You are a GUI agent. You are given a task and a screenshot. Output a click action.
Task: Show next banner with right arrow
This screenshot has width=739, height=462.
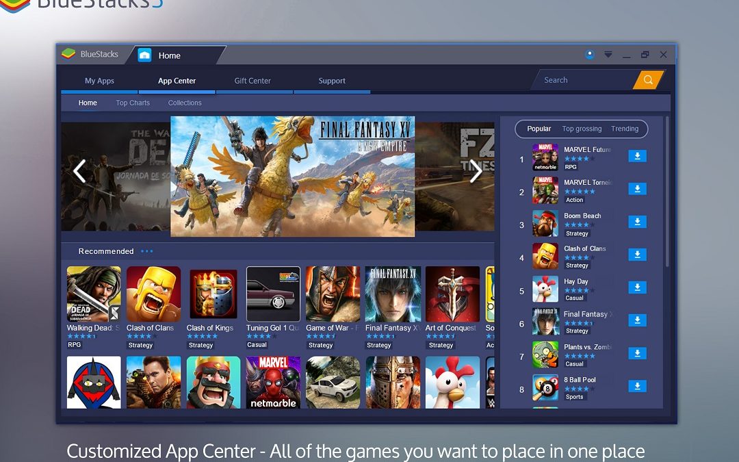pos(476,171)
